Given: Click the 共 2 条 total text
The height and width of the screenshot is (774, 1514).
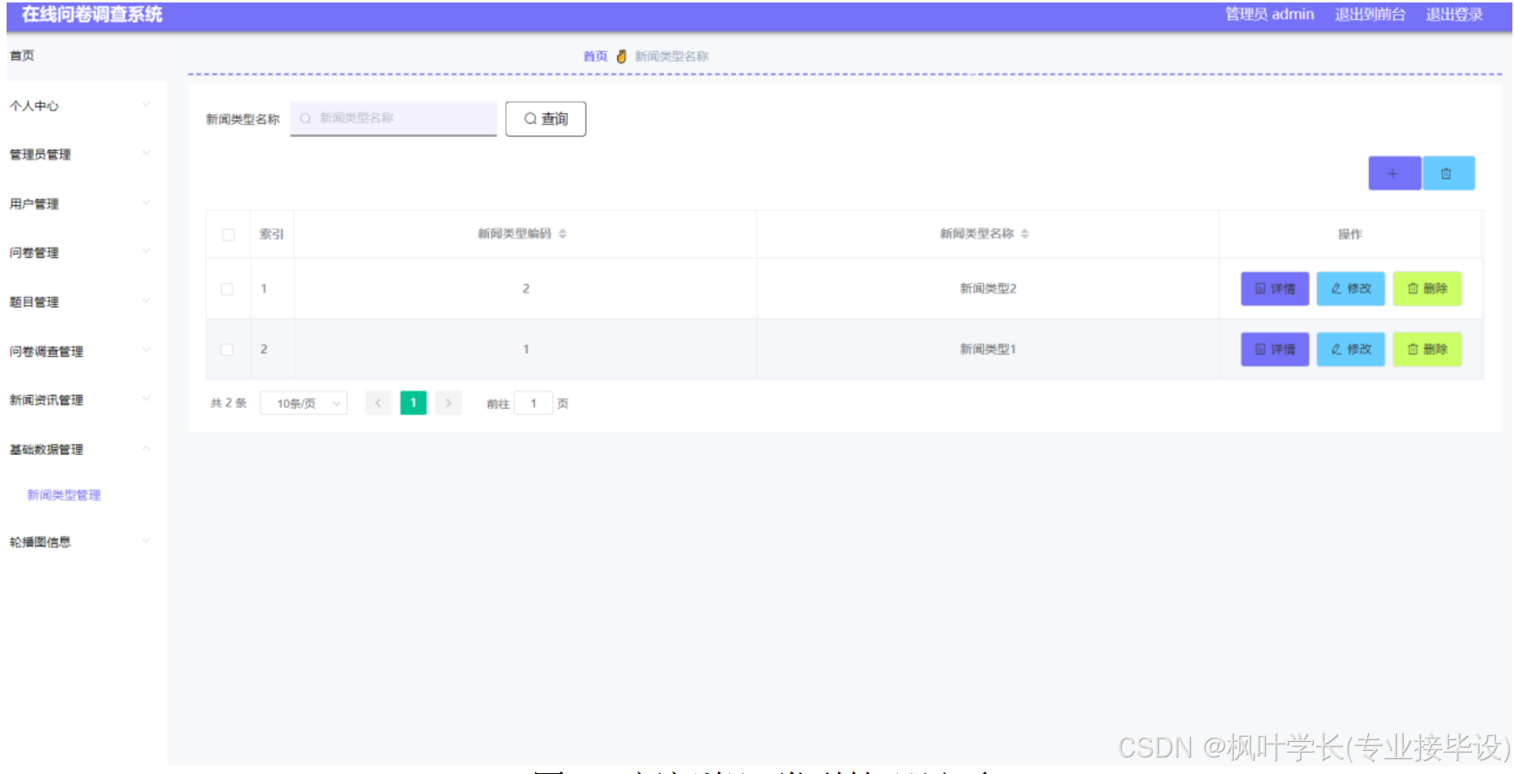Looking at the screenshot, I should coord(228,403).
